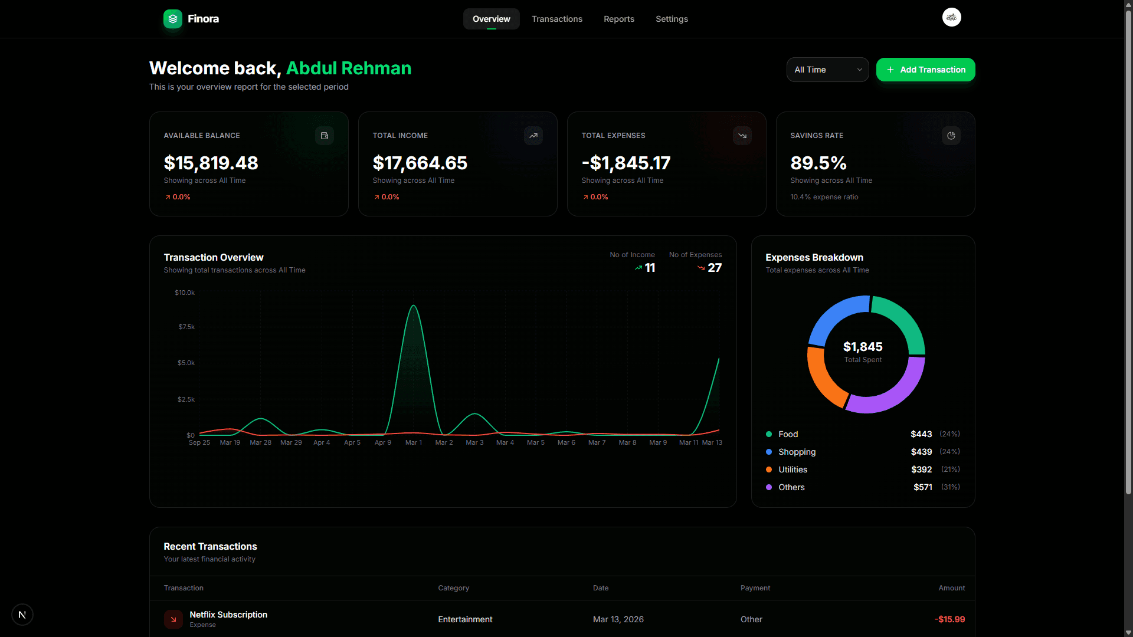Click the trending-down icon on Total Expenses card
Image resolution: width=1133 pixels, height=637 pixels.
[x=742, y=136]
